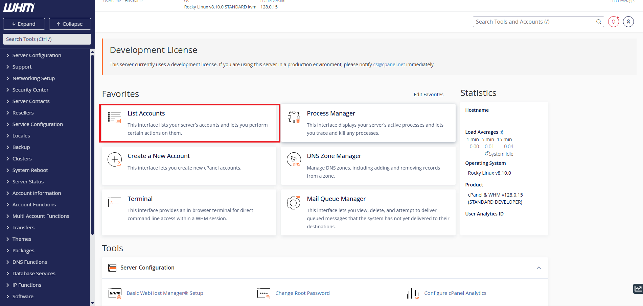This screenshot has height=306, width=643.
Task: Focus the Search Tools sidebar field
Action: point(47,39)
